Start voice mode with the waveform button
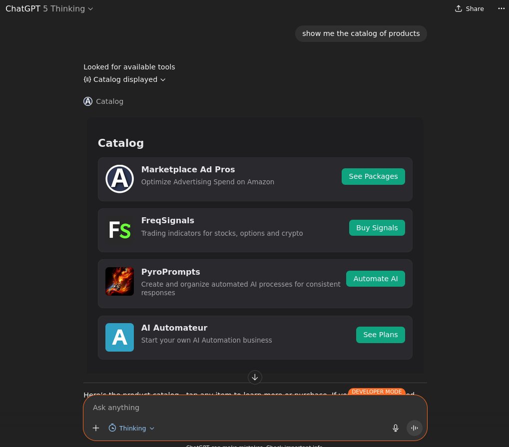The width and height of the screenshot is (509, 447). (x=414, y=428)
